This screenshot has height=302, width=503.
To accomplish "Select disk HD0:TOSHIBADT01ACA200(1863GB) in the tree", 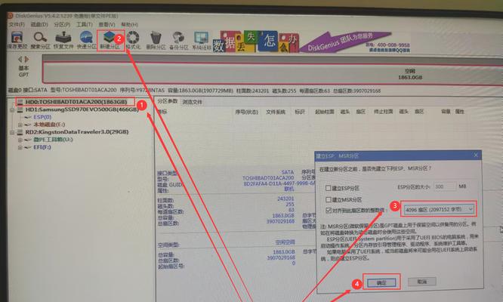I will pyautogui.click(x=76, y=102).
